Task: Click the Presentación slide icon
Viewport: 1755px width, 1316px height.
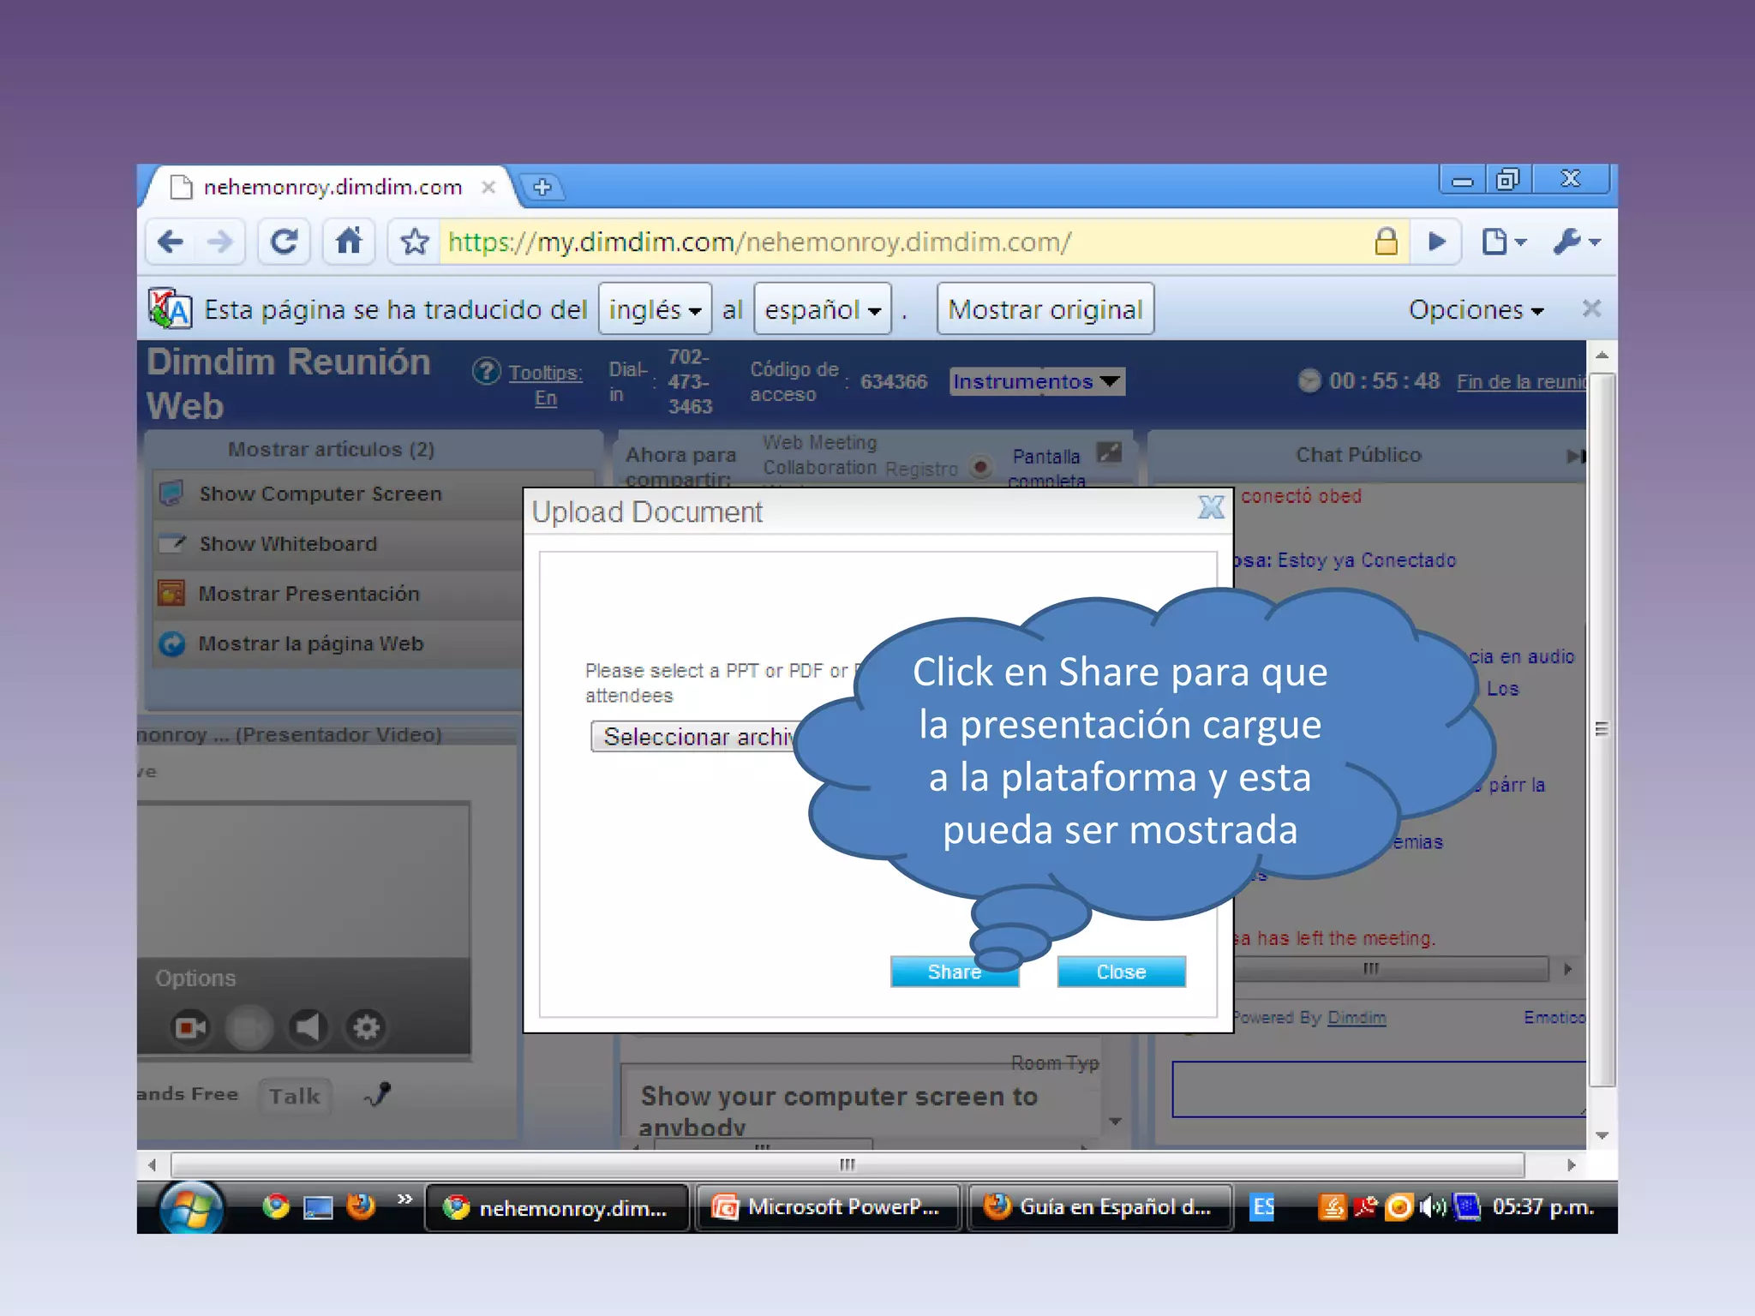Action: point(171,593)
